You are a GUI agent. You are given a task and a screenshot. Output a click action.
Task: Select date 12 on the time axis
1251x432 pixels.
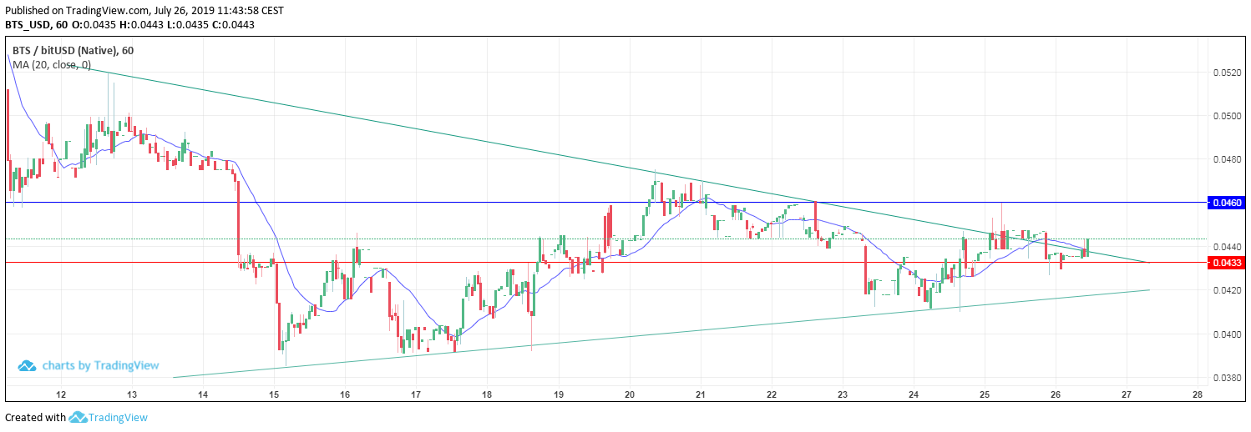point(61,394)
